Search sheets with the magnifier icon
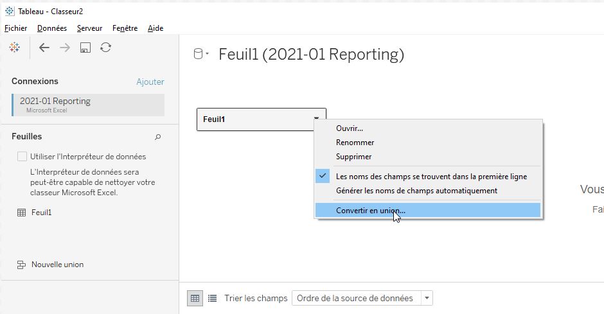The width and height of the screenshot is (604, 314). (x=157, y=137)
